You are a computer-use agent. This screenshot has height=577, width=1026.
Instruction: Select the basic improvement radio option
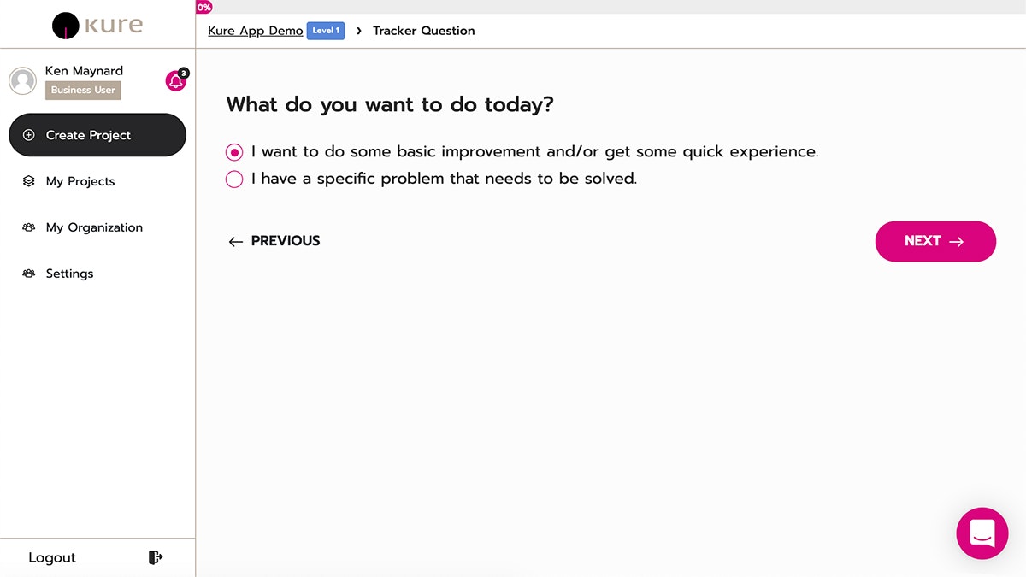click(234, 152)
